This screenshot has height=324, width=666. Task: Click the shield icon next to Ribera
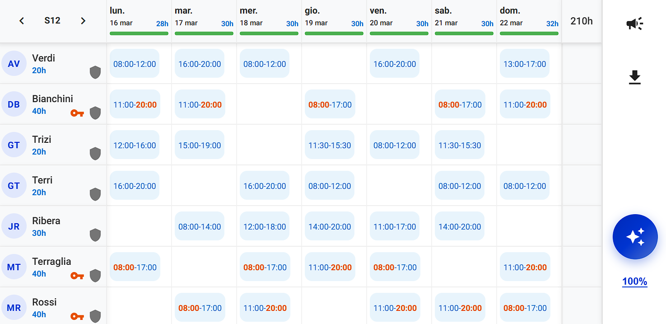[95, 235]
